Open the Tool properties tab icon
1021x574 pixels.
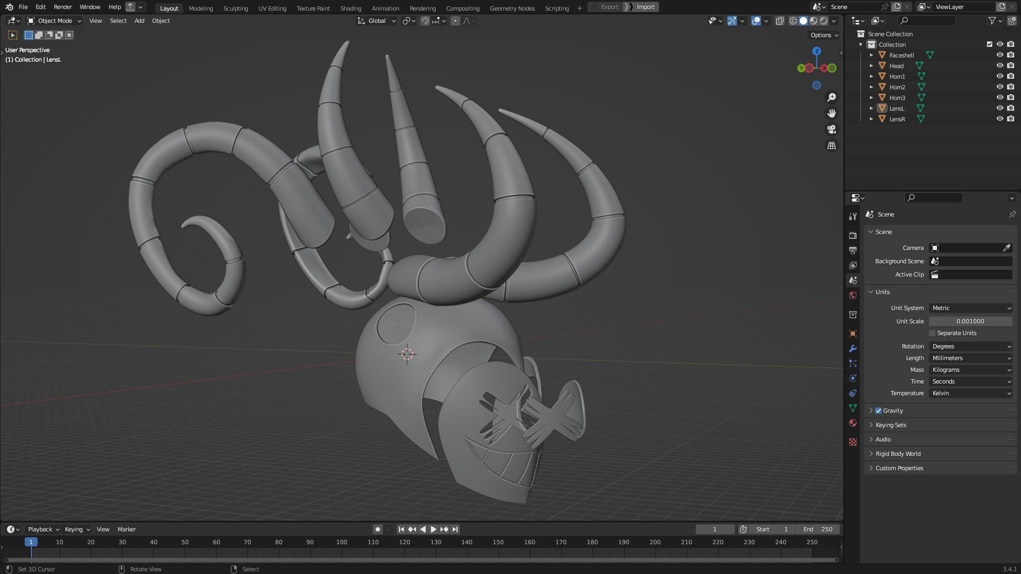tap(853, 216)
